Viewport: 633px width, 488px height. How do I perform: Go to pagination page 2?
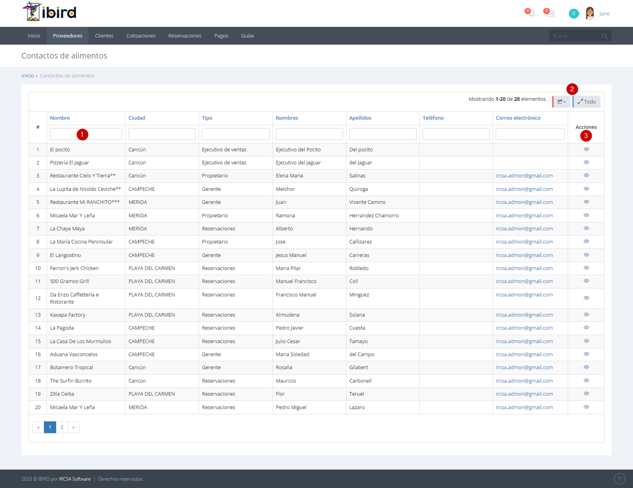point(62,427)
